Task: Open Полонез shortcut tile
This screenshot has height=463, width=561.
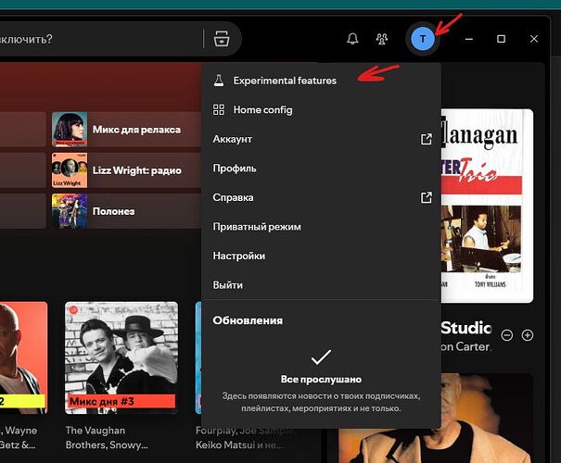Action: click(127, 211)
